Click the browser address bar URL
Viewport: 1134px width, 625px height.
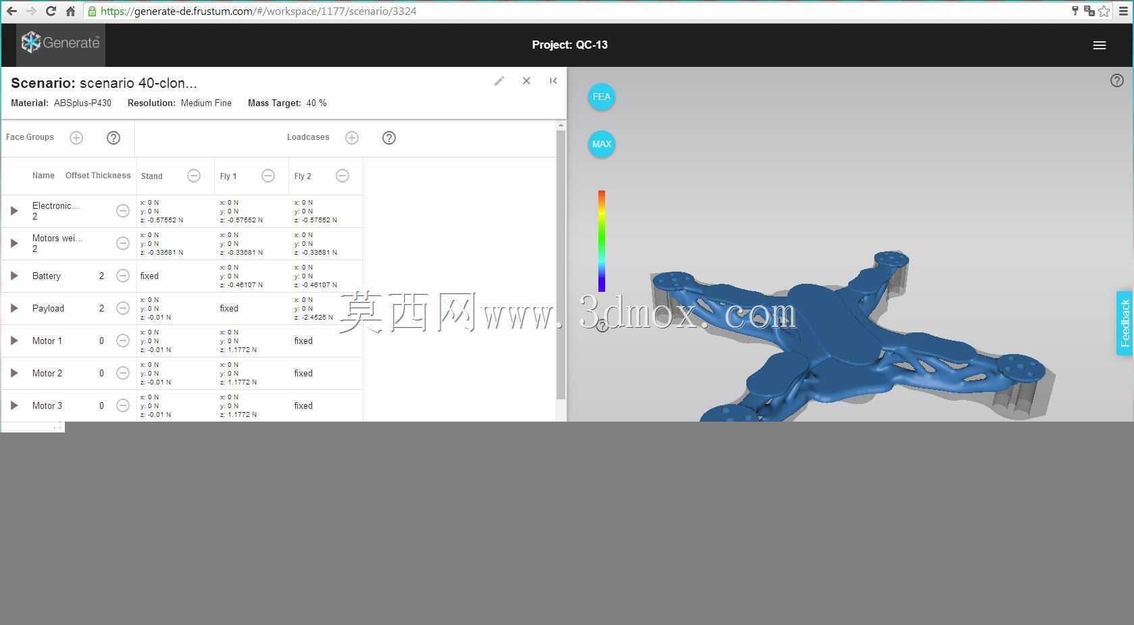[259, 11]
